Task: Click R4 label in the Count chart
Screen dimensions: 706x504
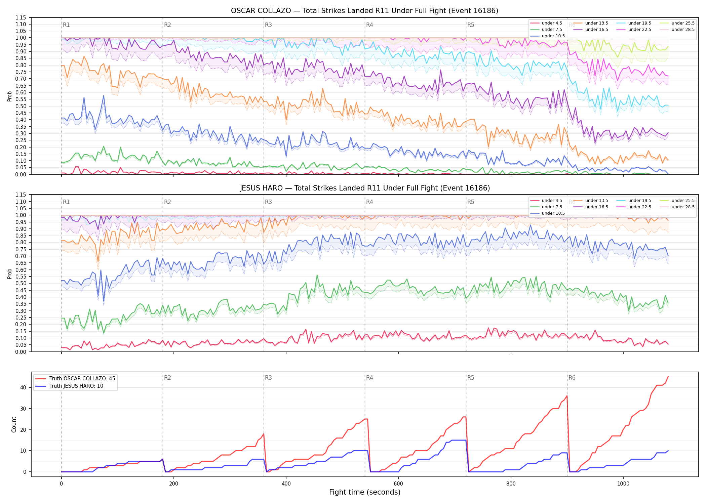Action: coord(369,378)
